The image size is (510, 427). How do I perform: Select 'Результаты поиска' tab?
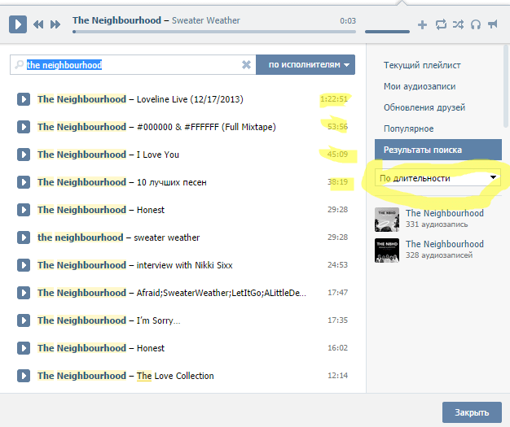click(438, 150)
